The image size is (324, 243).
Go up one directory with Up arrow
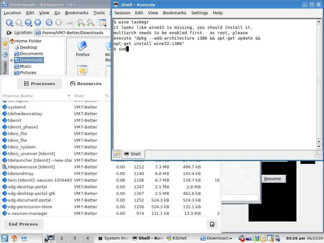(28, 22)
